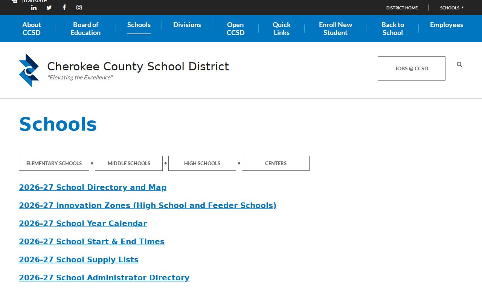Open the About CCSD menu
The width and height of the screenshot is (482, 301).
pyautogui.click(x=32, y=29)
